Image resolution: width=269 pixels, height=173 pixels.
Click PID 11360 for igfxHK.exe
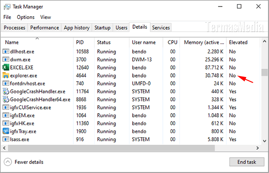click(x=83, y=123)
